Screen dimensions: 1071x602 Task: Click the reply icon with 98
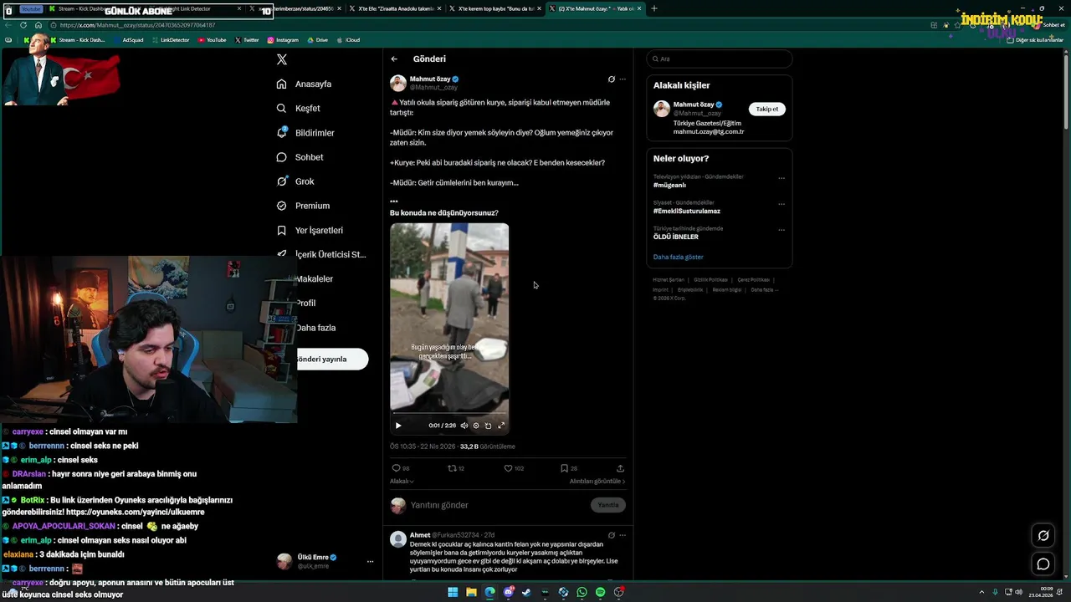(401, 468)
